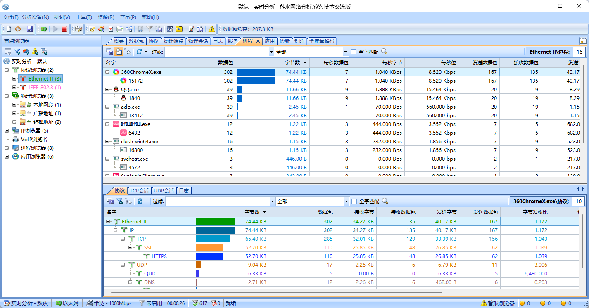Switch to the UDP会话 tab
Viewport: 589px width, 308px height.
[x=164, y=190]
